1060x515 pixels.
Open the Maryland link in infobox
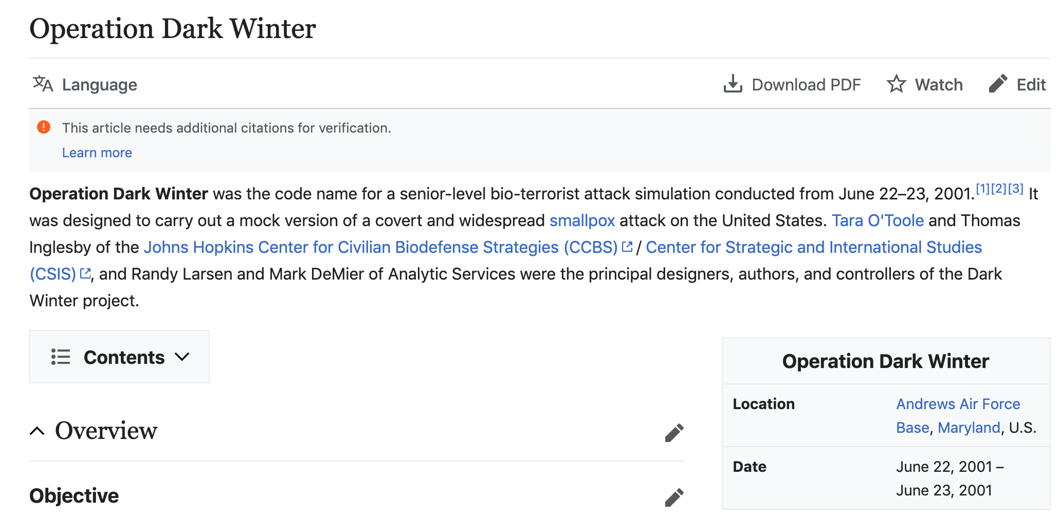pyautogui.click(x=968, y=428)
